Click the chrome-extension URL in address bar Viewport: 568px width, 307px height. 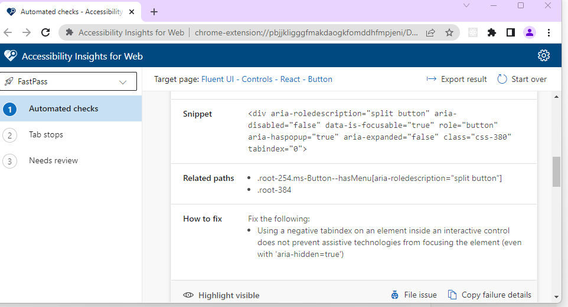(306, 32)
